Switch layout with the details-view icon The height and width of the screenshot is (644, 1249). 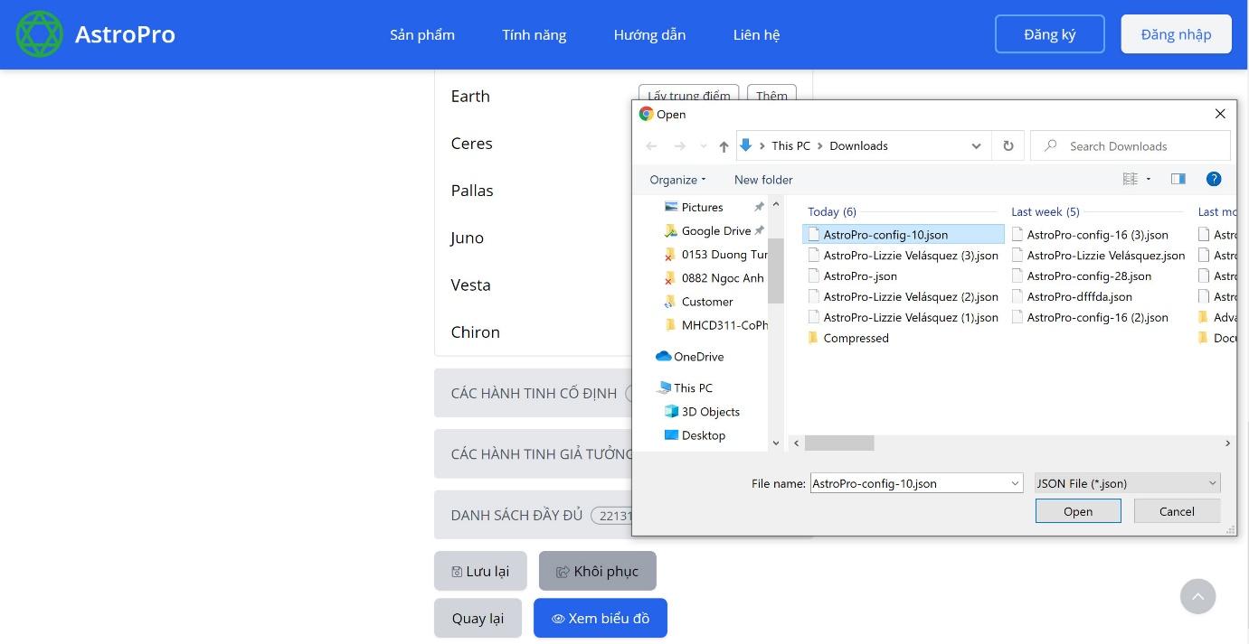1131,179
